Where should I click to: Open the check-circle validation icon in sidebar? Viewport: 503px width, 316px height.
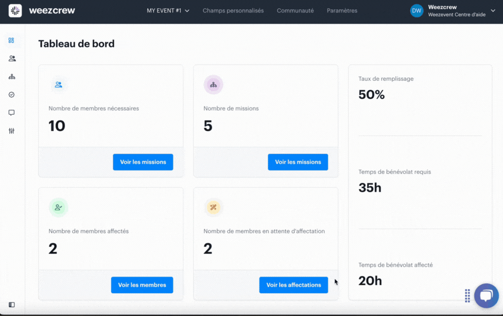tap(11, 95)
